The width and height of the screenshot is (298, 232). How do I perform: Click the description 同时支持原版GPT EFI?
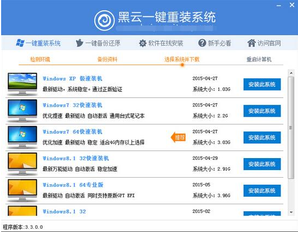point(111,196)
